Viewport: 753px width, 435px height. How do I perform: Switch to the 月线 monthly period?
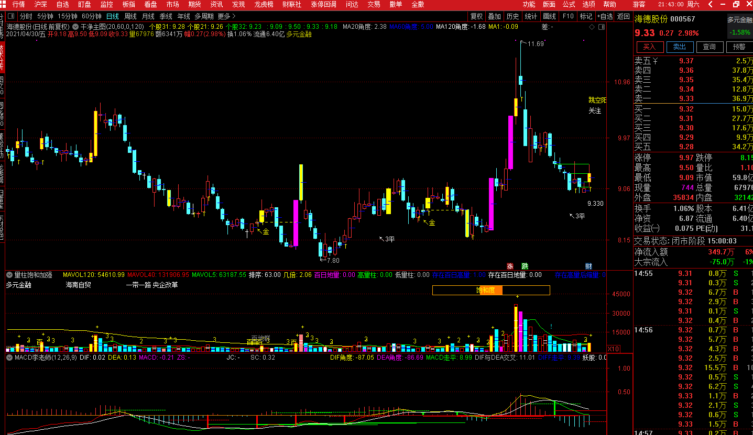pyautogui.click(x=148, y=16)
